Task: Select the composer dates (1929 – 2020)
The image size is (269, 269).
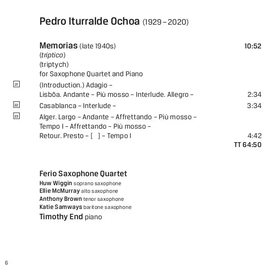Action: (165, 22)
